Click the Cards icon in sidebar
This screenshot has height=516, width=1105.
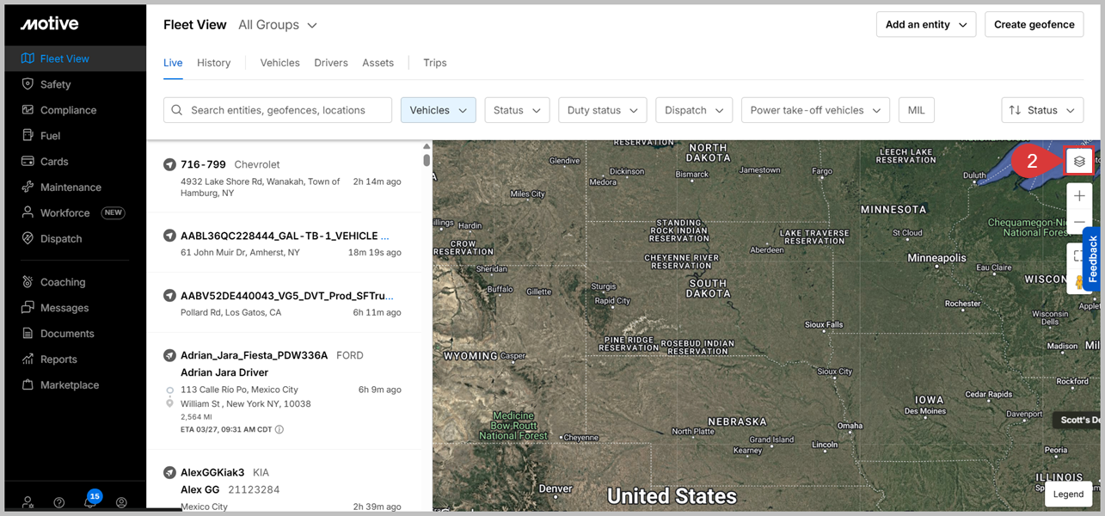(x=28, y=162)
